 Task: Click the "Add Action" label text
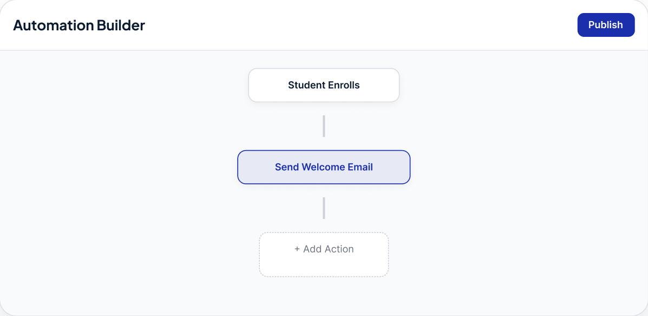click(329, 249)
